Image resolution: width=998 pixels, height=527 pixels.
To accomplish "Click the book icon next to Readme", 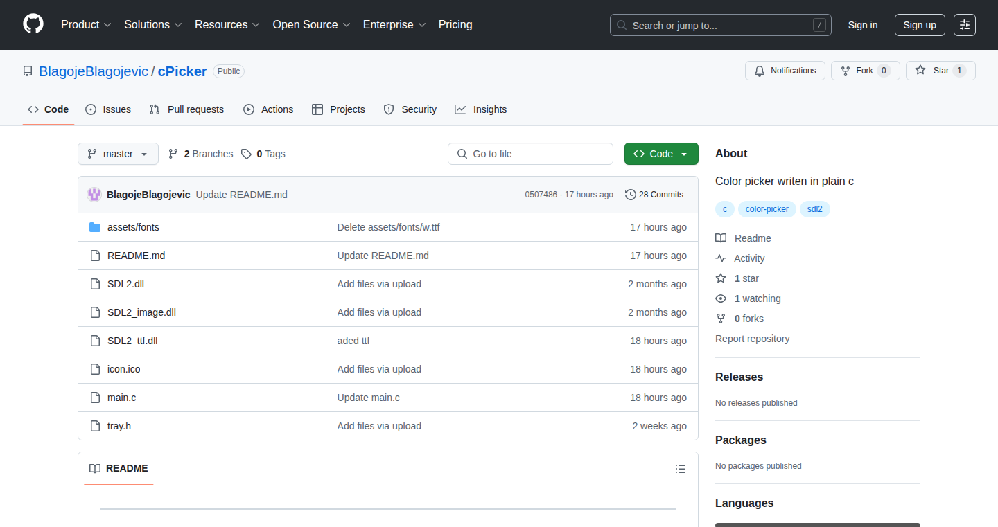I will [x=721, y=238].
